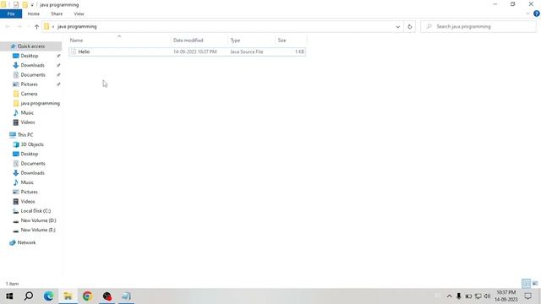541x304 pixels.
Task: Open pinned Pictures under Quick access
Action: click(x=29, y=84)
